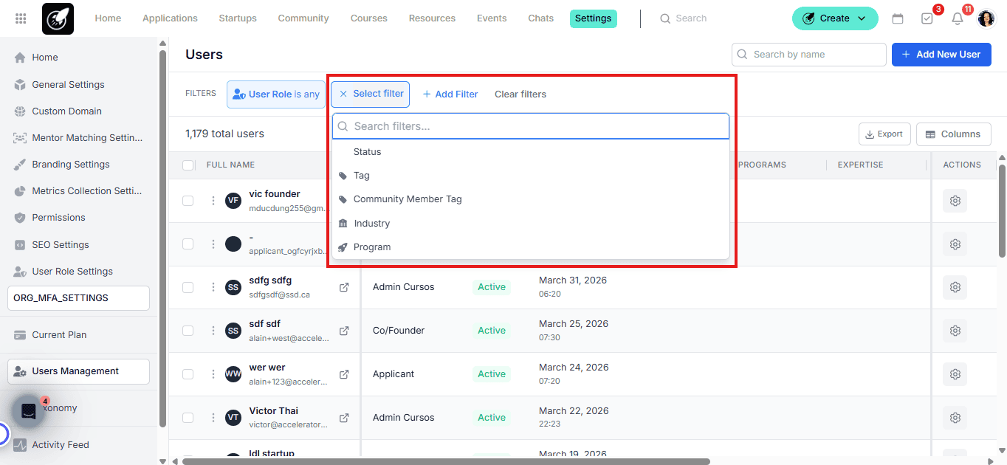The height and width of the screenshot is (465, 1007).
Task: Click the sidebar vertical scrollbar
Action: click(x=162, y=238)
